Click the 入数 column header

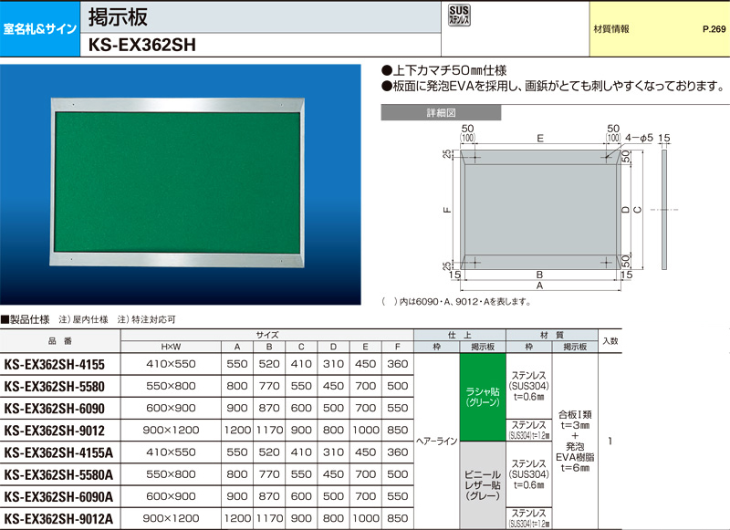[610, 341]
